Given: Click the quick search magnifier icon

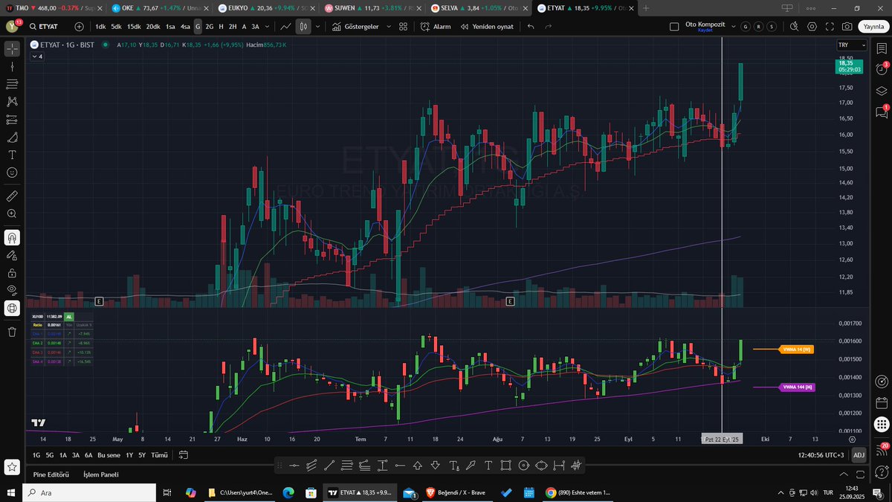Looking at the screenshot, I should (795, 26).
